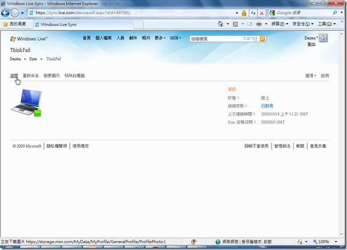Open the Options dropdown on the right
The width and height of the screenshot is (347, 250).
coord(311,75)
